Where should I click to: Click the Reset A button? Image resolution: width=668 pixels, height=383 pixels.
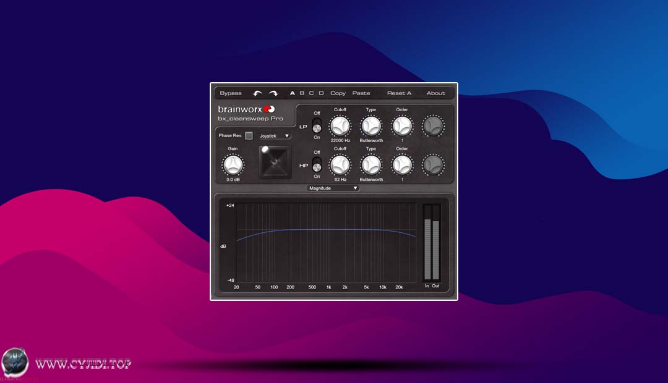coord(399,93)
